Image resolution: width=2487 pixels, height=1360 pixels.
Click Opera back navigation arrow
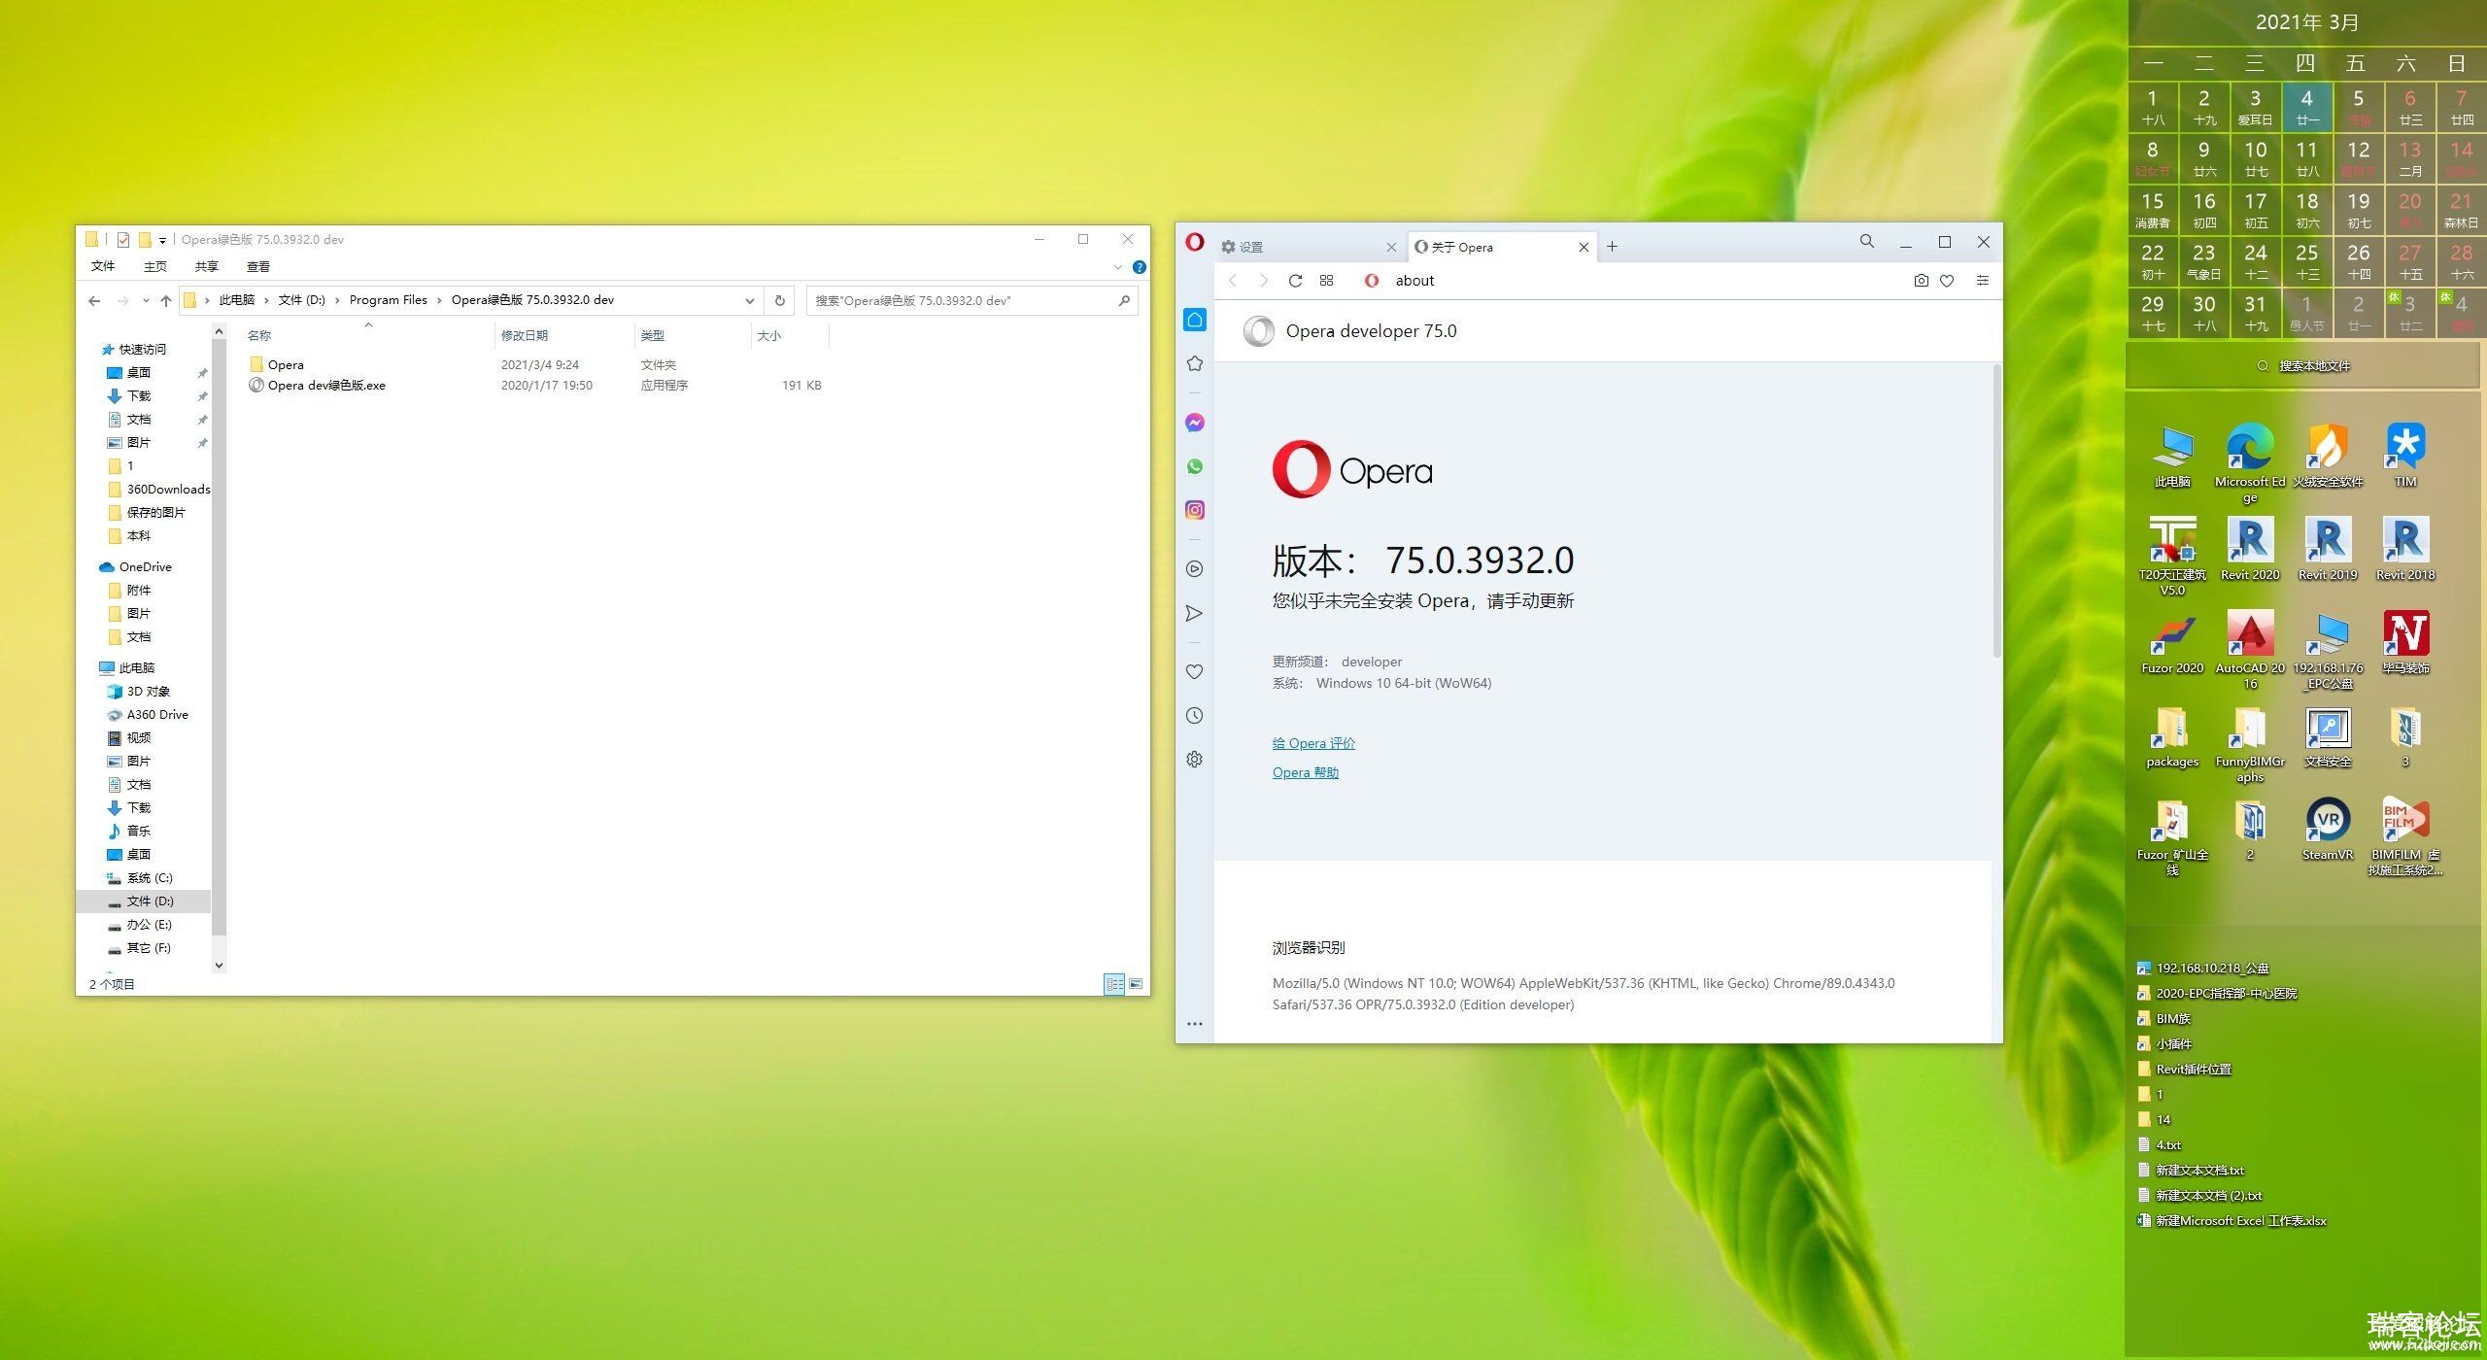1233,281
